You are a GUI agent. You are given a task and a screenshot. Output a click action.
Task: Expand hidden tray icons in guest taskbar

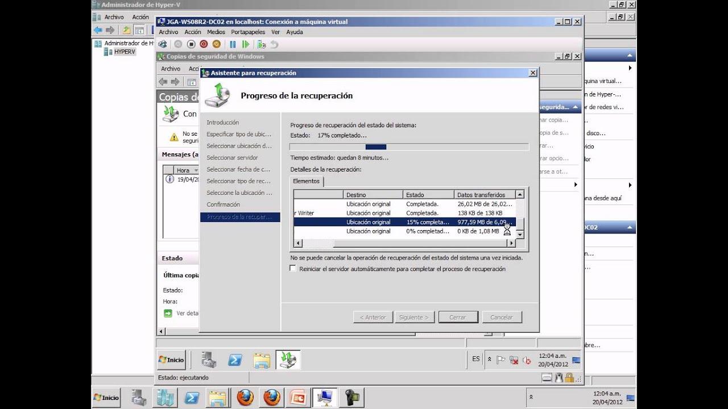click(x=490, y=360)
